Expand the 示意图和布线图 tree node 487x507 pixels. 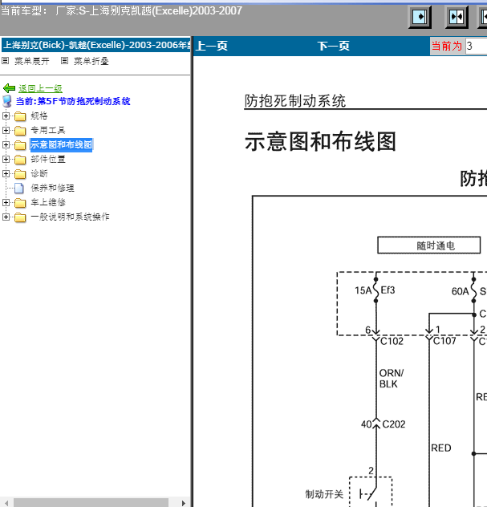[6, 144]
